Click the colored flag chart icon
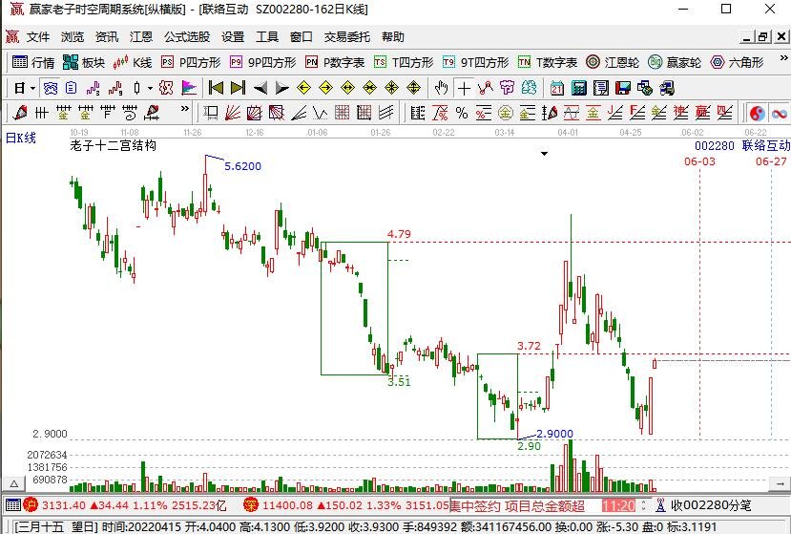Image resolution: width=791 pixels, height=534 pixels. [189, 89]
